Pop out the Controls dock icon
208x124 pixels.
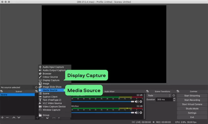click(x=178, y=91)
